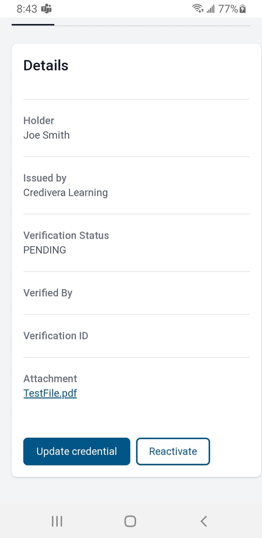262x538 pixels.
Task: Tap the Verification ID field
Action: (56, 336)
